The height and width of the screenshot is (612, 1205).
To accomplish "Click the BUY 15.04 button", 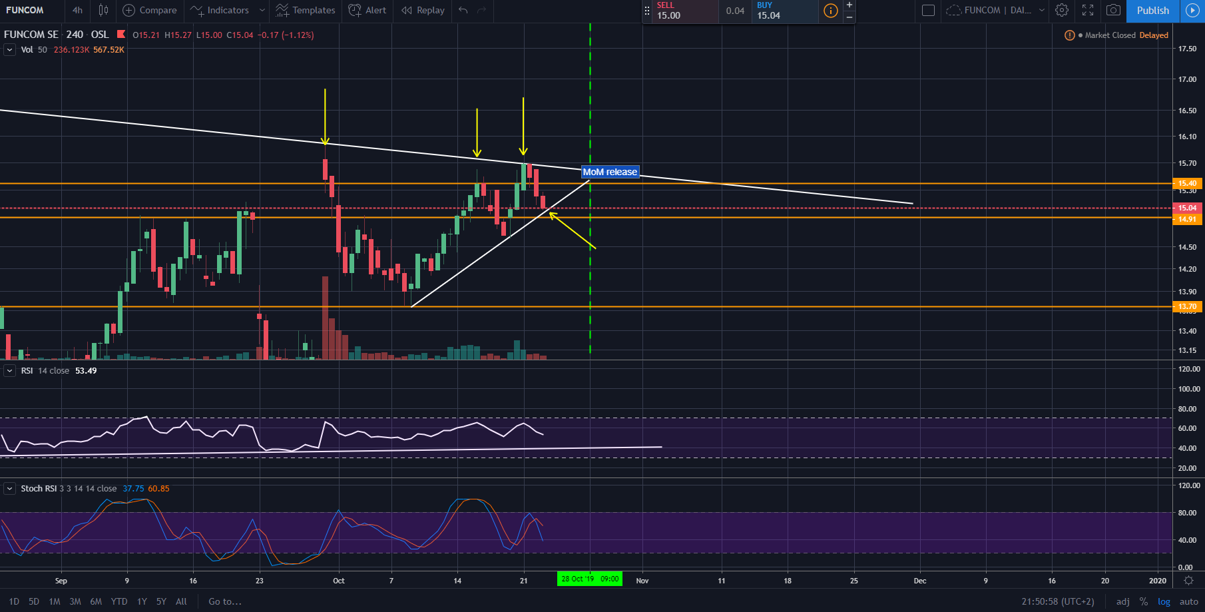I will coord(785,11).
